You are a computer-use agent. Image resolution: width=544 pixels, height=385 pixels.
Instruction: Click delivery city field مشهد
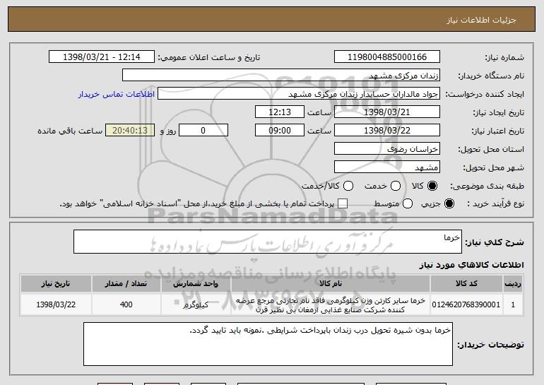click(387, 167)
